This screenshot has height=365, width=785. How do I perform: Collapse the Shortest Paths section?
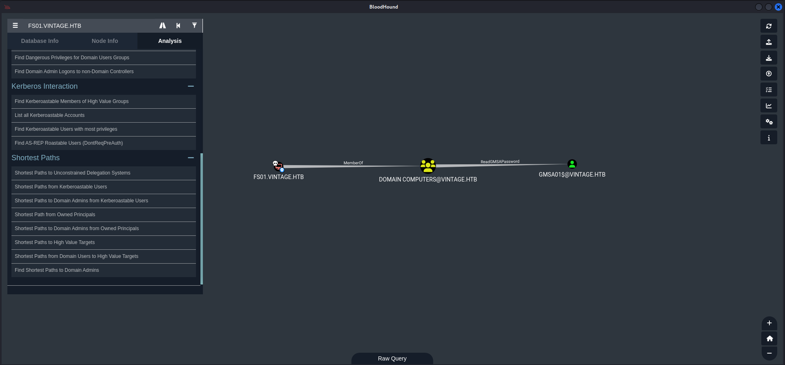click(191, 158)
